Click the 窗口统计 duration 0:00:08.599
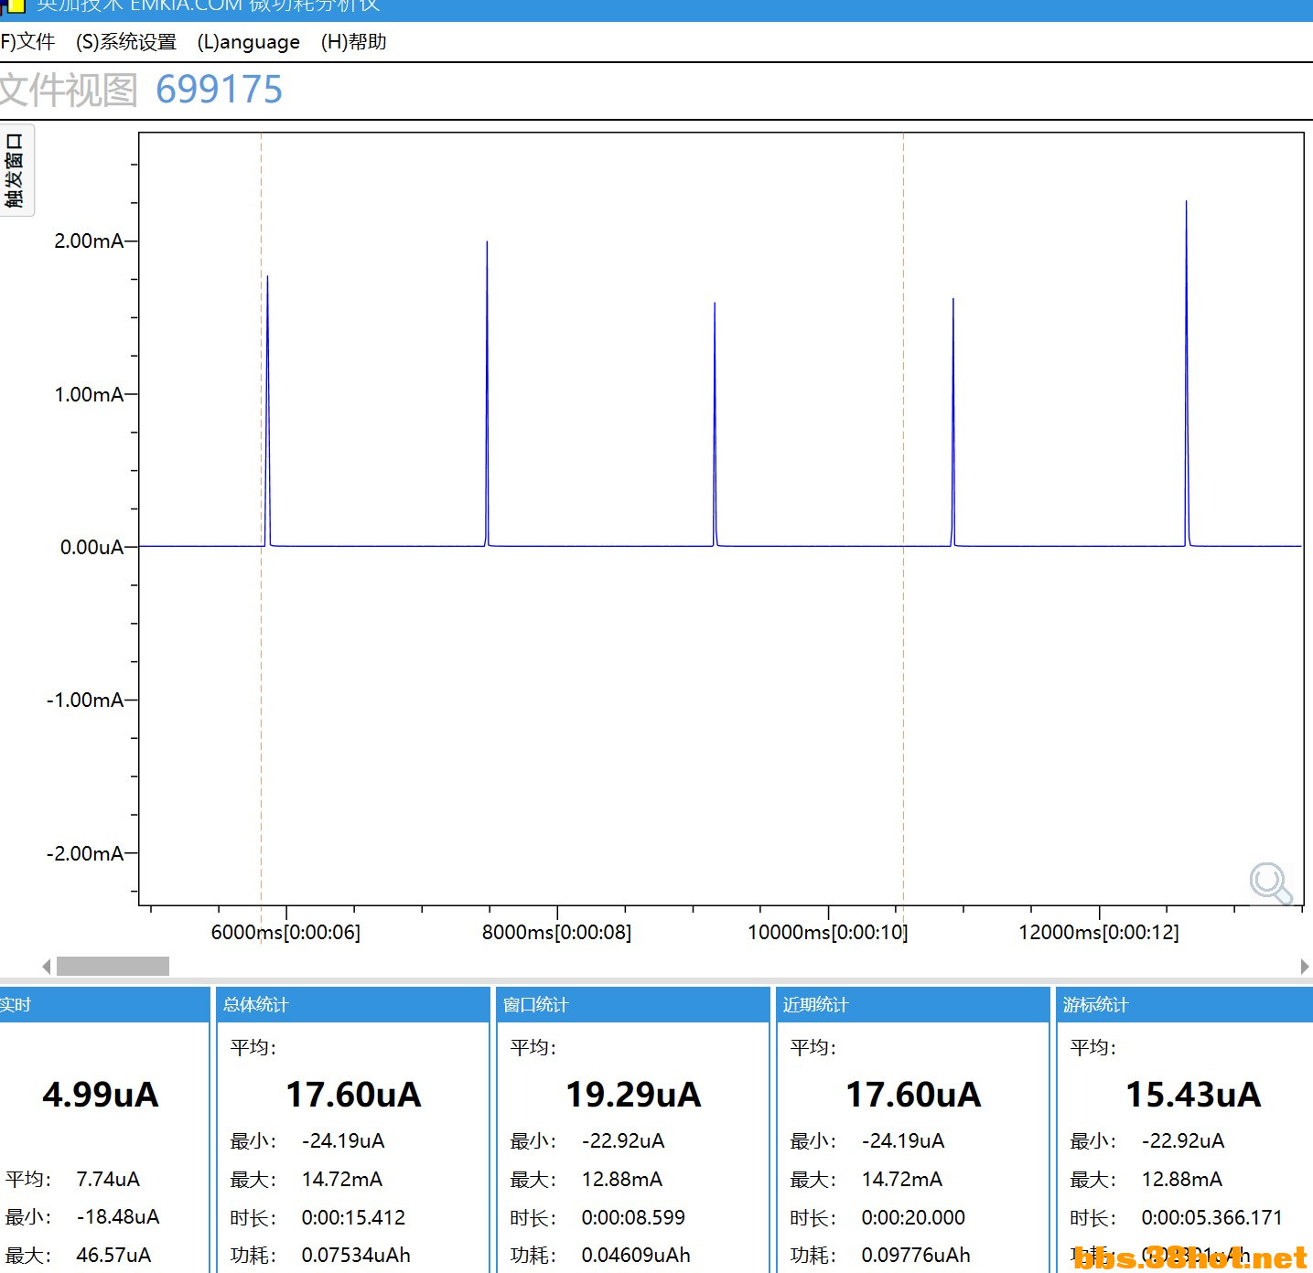 click(x=633, y=1218)
